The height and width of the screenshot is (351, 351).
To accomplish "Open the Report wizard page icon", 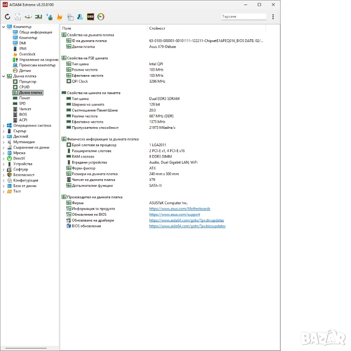I will [x=18, y=17].
